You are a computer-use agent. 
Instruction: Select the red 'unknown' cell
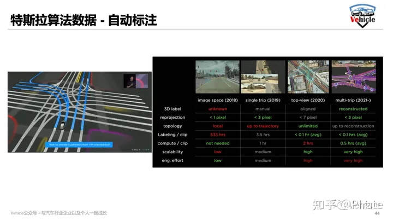[218, 109]
